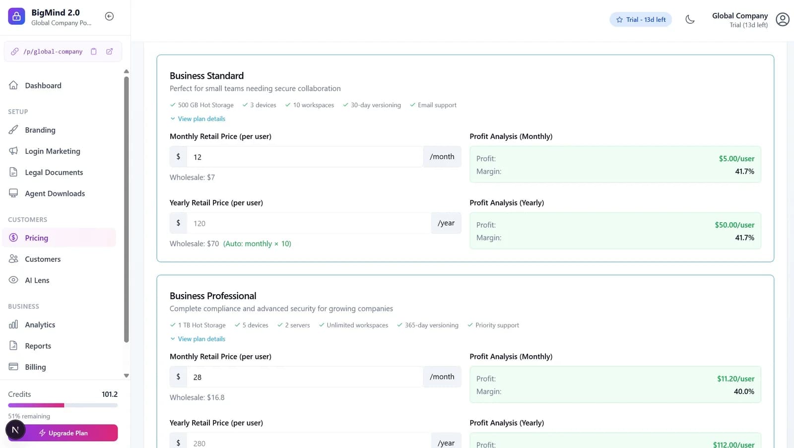Select the Analytics bar-chart icon

tap(13, 324)
